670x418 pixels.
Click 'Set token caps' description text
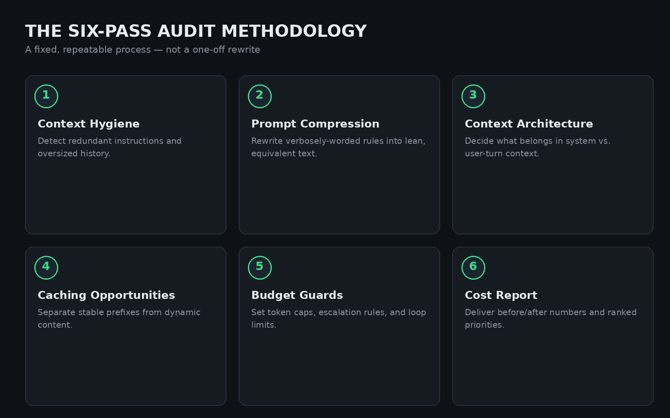339,319
